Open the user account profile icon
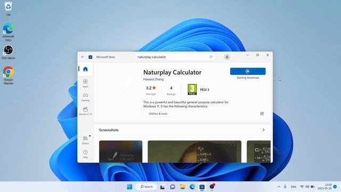This screenshot has width=341, height=192. click(x=227, y=57)
